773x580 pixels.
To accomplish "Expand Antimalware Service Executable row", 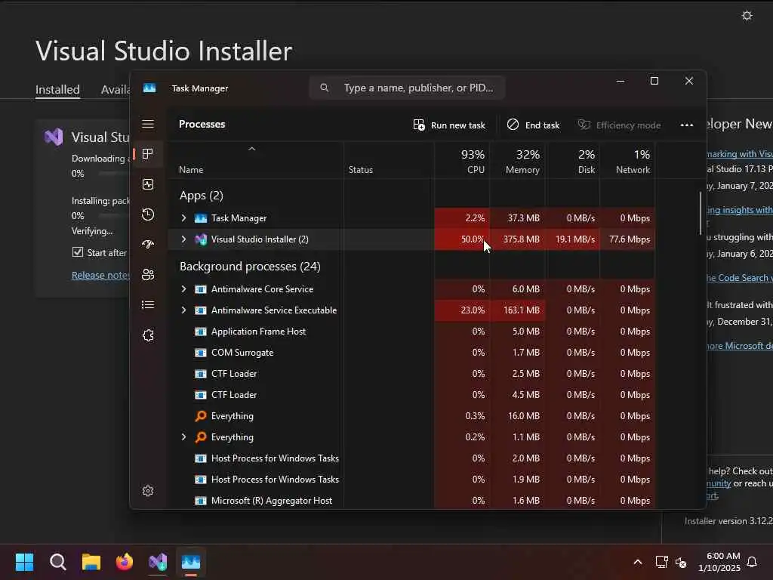I will 184,310.
